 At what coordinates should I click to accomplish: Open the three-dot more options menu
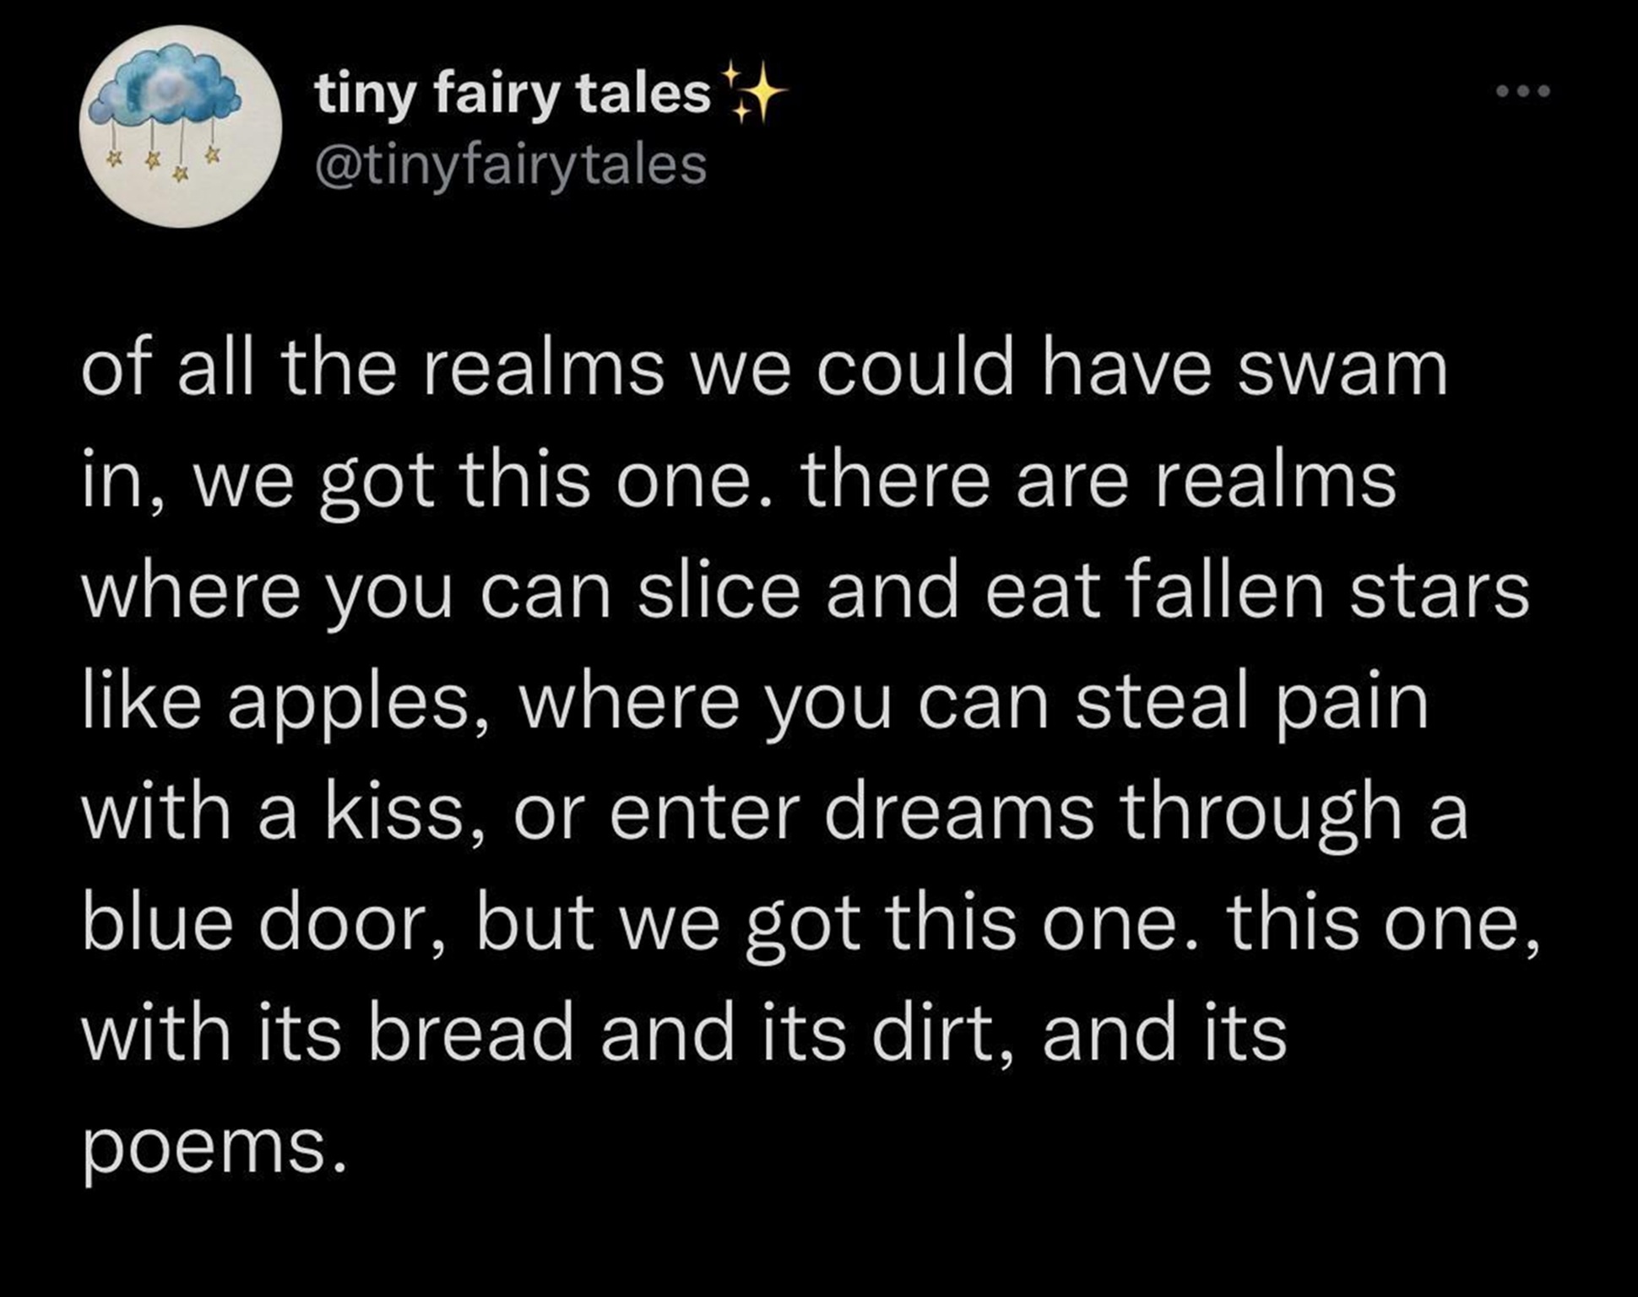tap(1523, 91)
